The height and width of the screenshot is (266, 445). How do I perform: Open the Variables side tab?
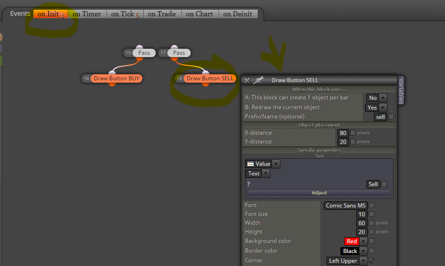pyautogui.click(x=401, y=91)
